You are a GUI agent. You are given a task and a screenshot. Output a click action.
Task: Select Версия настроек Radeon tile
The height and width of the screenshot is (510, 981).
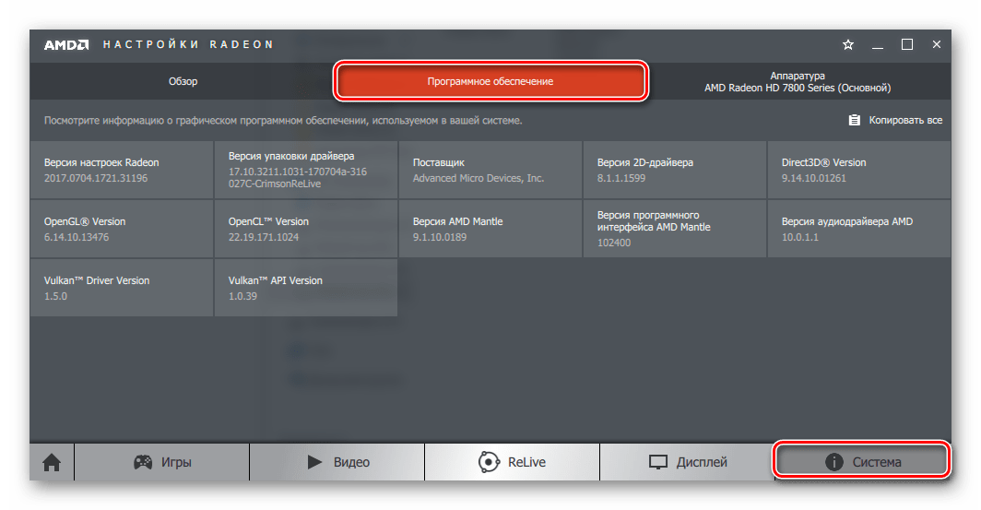point(122,170)
